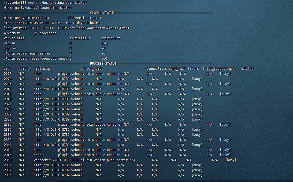Click pid '2335' in process list
Image resolution: width=293 pixels, height=182 pixels.
[8, 125]
